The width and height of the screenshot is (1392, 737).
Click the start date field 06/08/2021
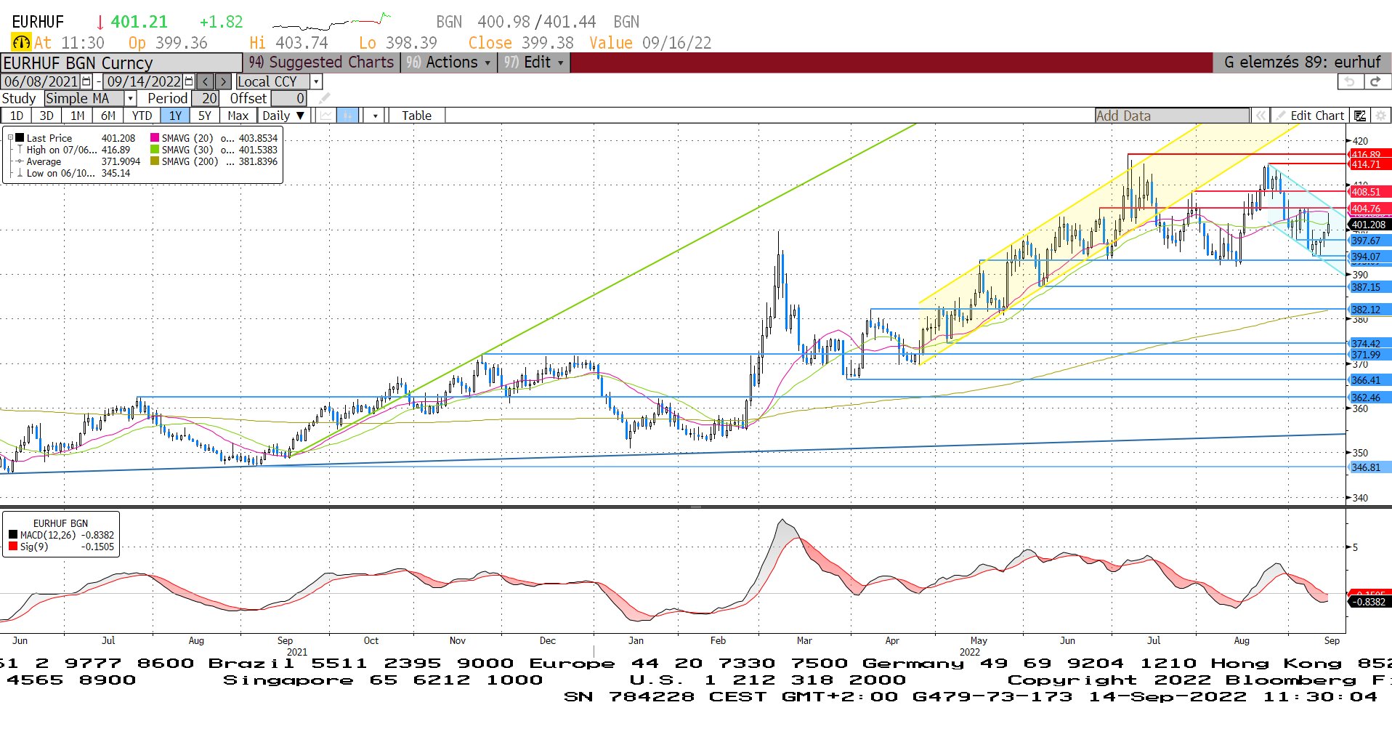click(41, 81)
